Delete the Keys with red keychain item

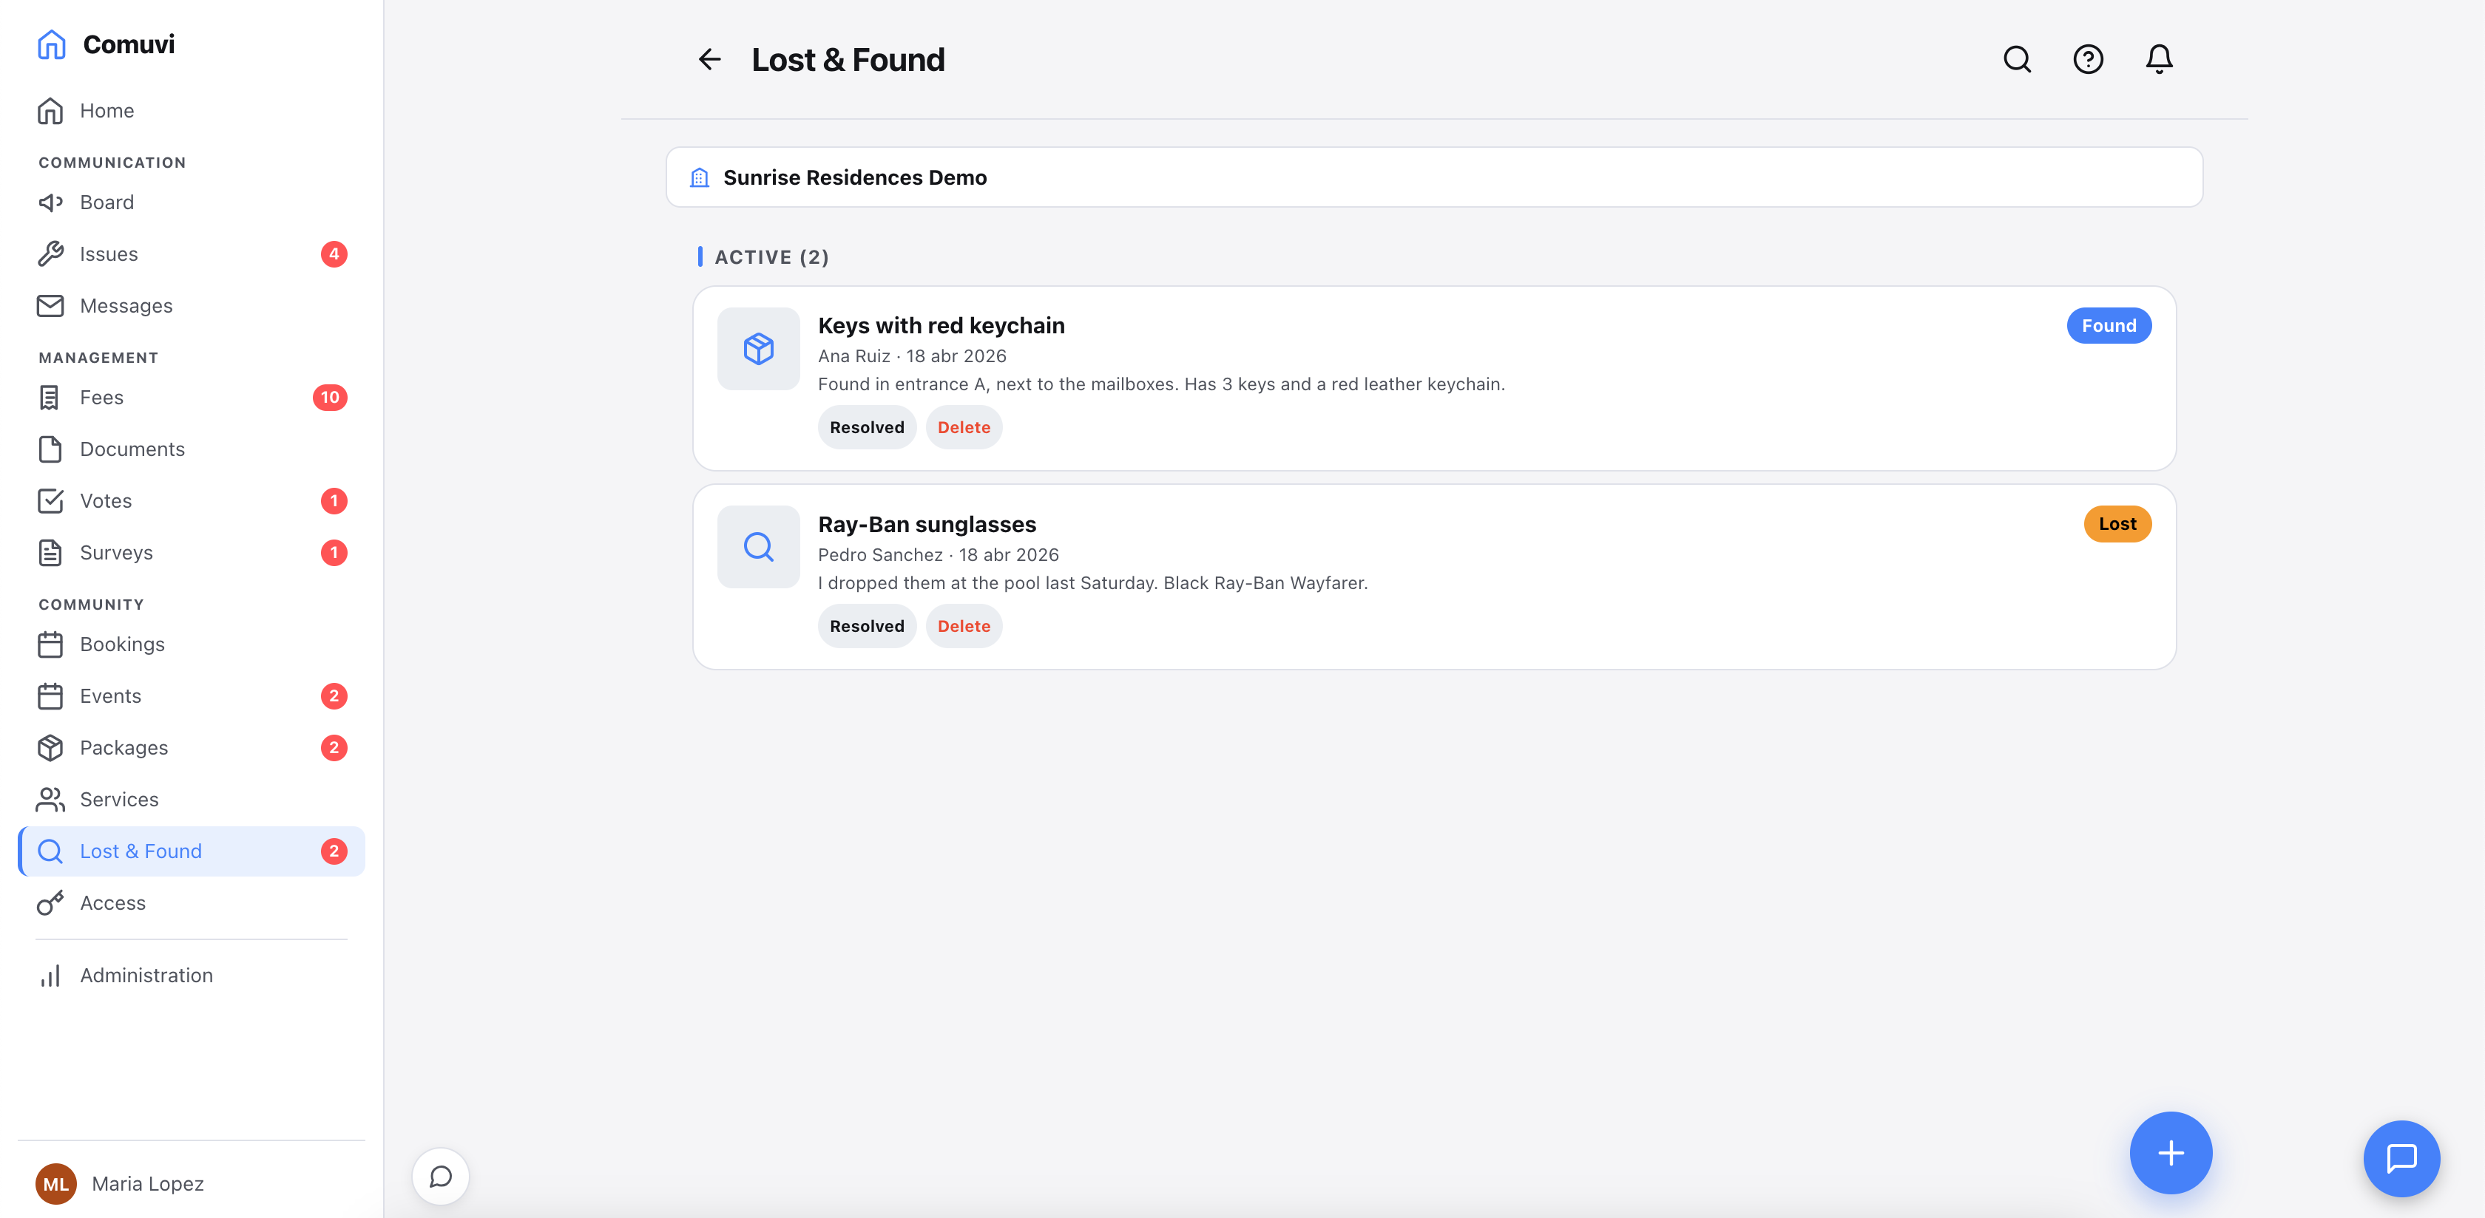(x=964, y=427)
